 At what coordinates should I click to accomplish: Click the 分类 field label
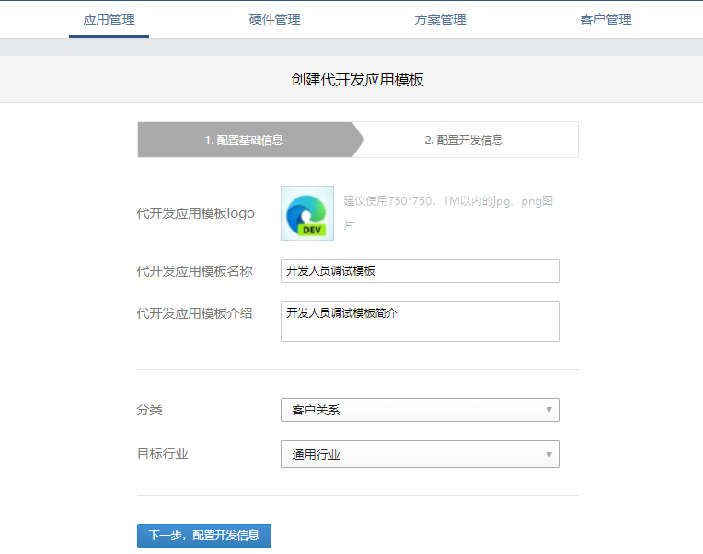pos(149,410)
